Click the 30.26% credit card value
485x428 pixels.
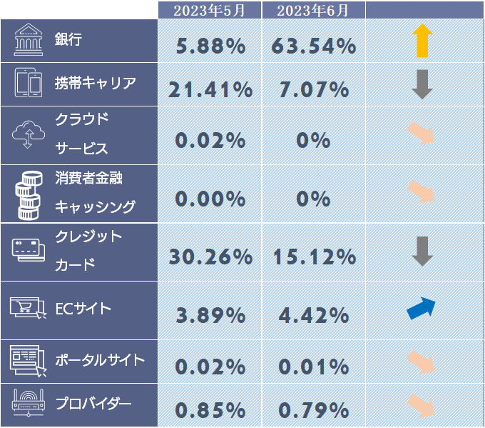210,257
